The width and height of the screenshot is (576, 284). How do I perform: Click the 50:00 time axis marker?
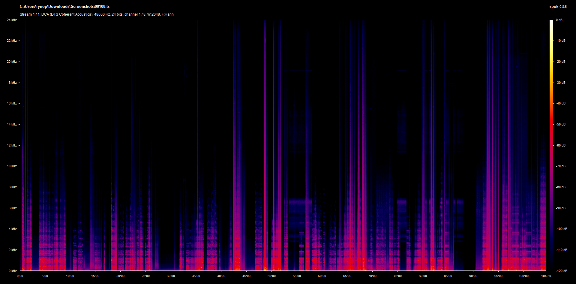click(x=271, y=276)
